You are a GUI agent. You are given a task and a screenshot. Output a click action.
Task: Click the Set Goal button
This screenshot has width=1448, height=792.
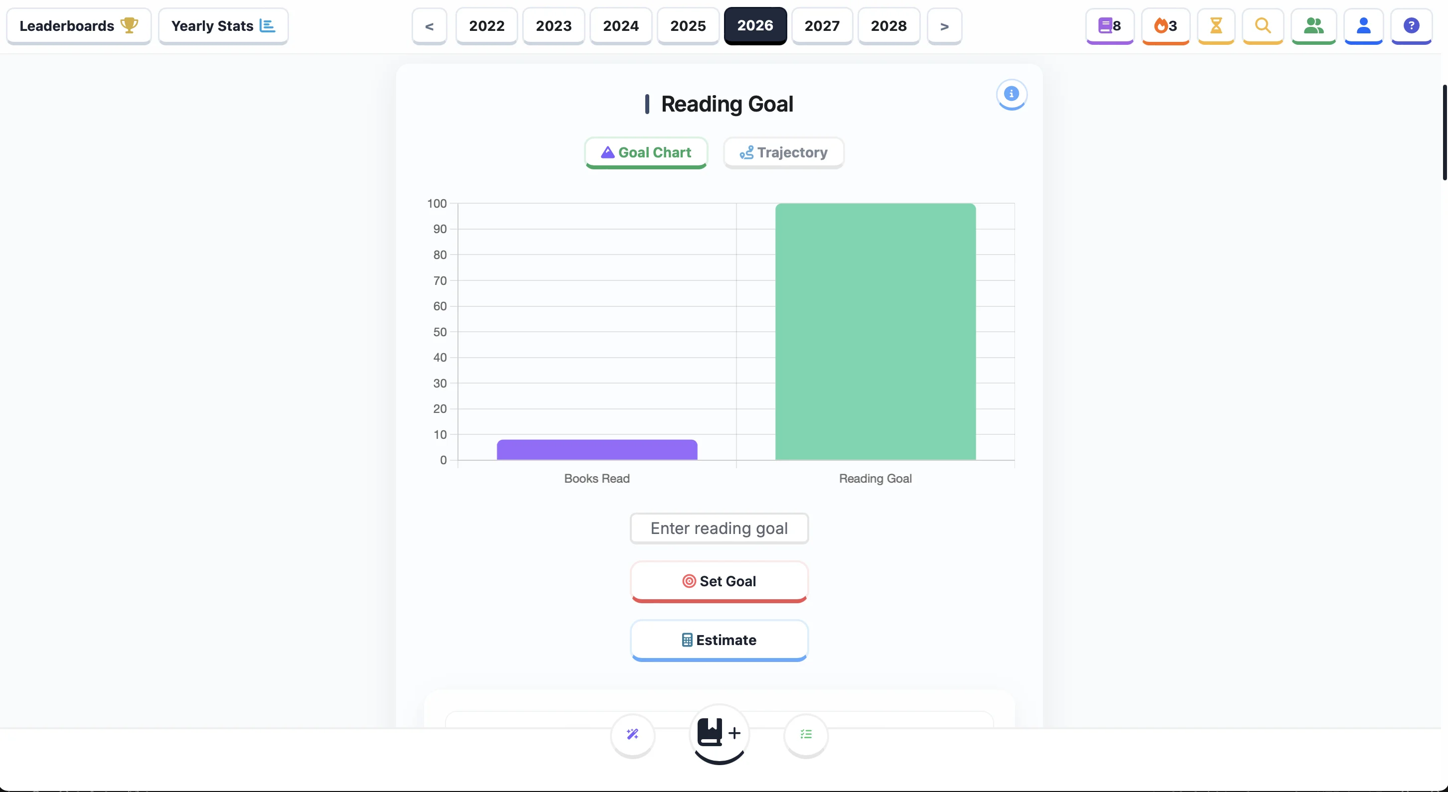pyautogui.click(x=719, y=581)
